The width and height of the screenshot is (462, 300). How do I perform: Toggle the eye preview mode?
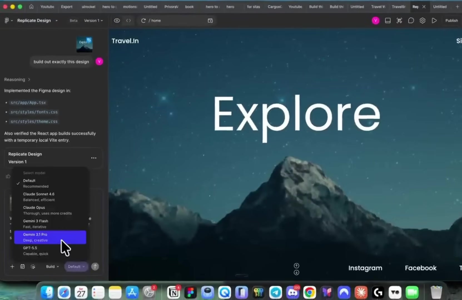(117, 21)
